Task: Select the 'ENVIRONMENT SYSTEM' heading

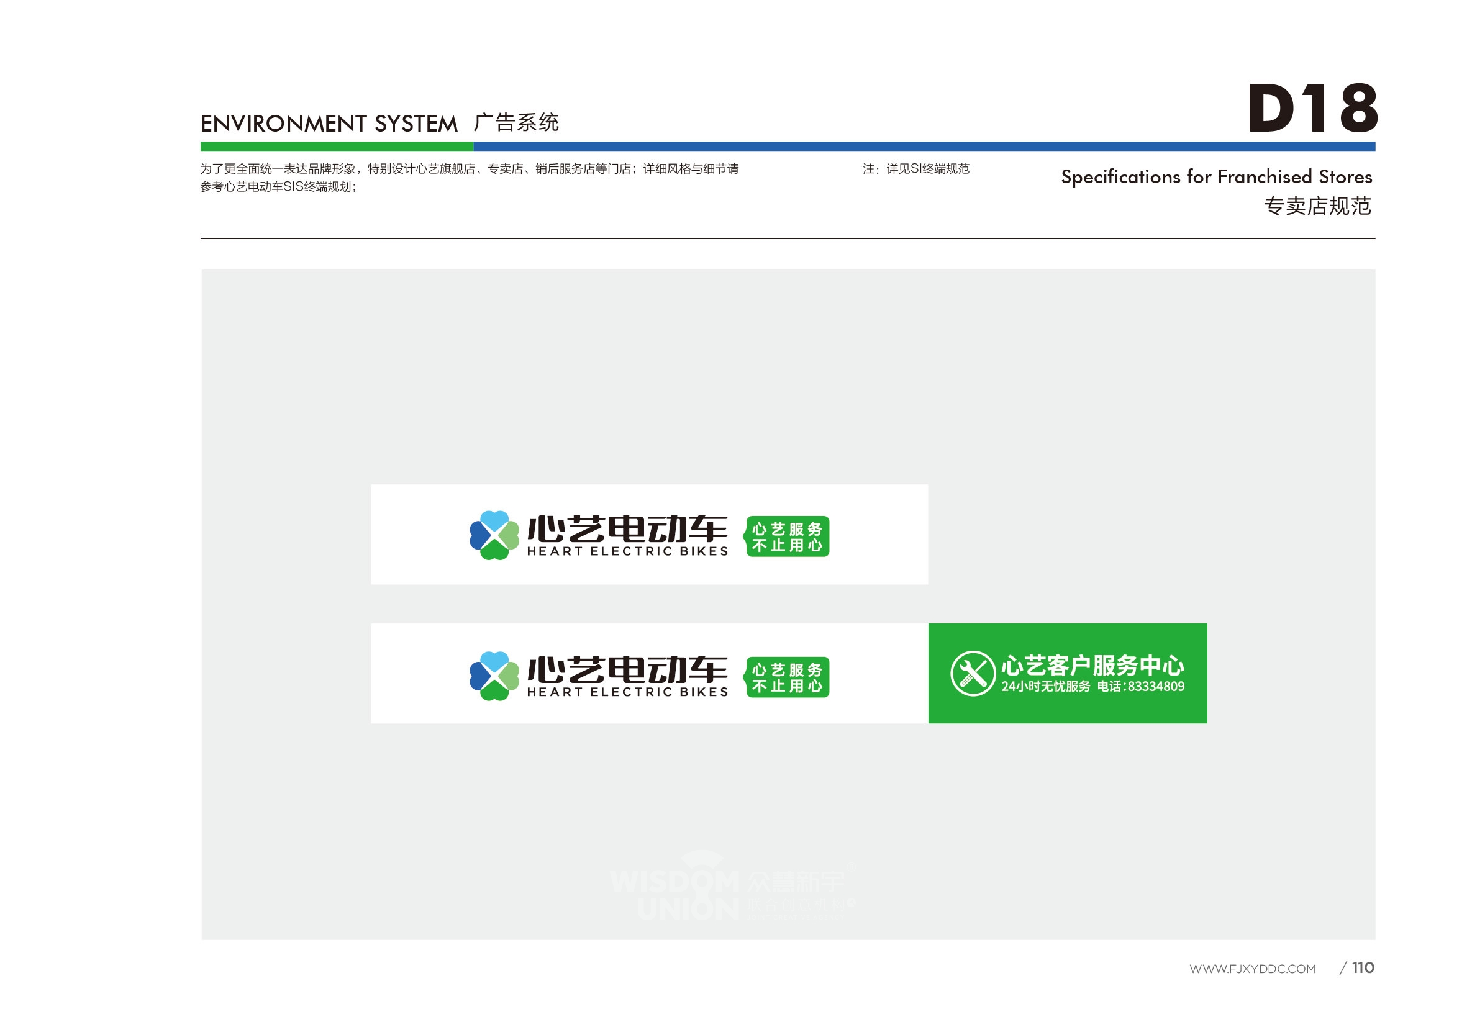Action: (329, 124)
